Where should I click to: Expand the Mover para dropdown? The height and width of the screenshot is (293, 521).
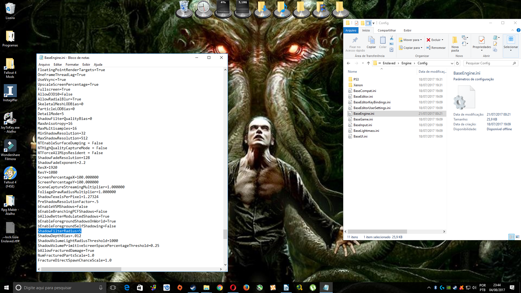(421, 40)
